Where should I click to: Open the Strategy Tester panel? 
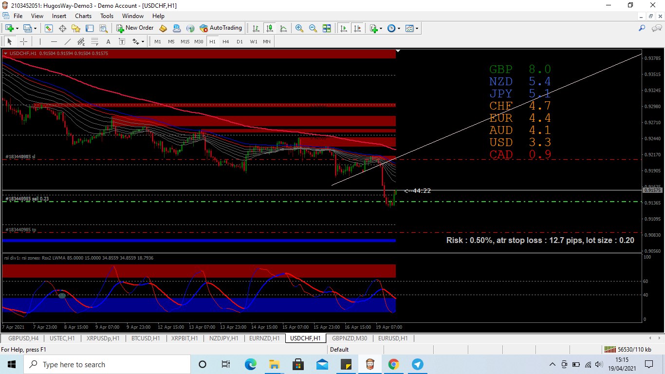click(103, 28)
